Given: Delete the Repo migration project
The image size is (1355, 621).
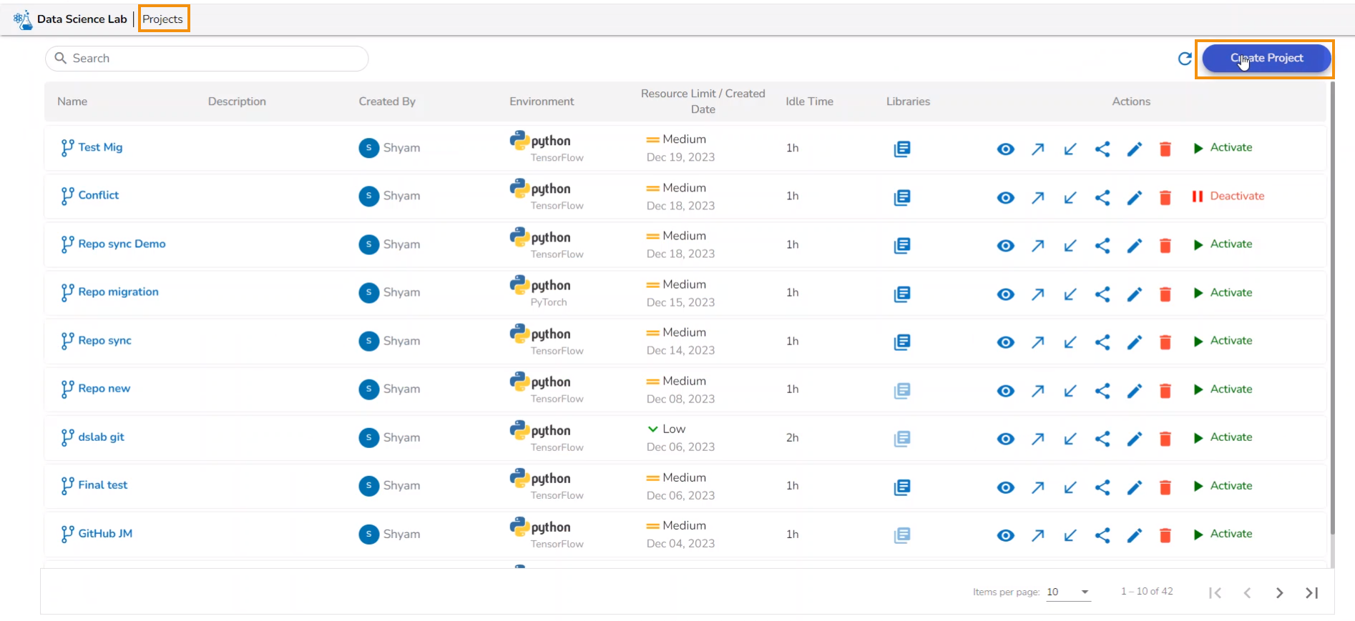Looking at the screenshot, I should point(1165,294).
